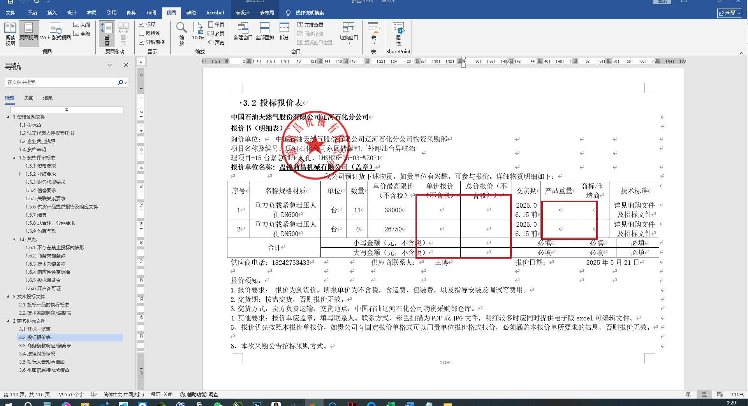The height and width of the screenshot is (406, 748).
Task: Click the status bar Web layout icon
Action: 720,394
